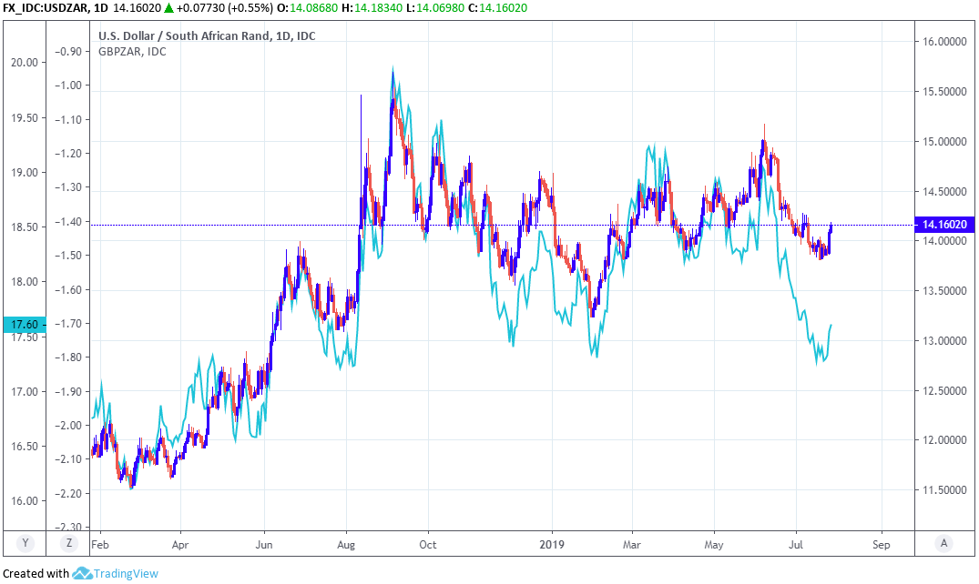Click 15.00000 on right price scale
This screenshot has width=979, height=584.
click(x=944, y=142)
